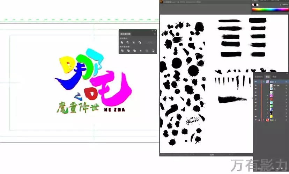Apply the Merge pathfinder icon
289x174 pixels.
pyautogui.click(x=134, y=51)
